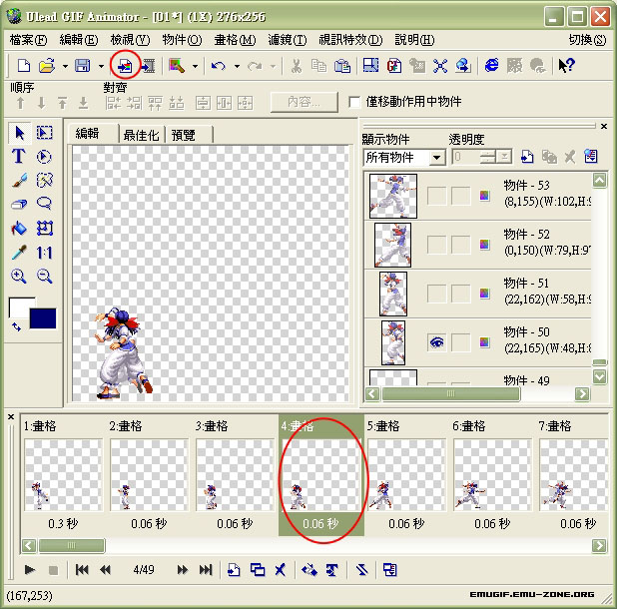Expand the wizard toolbar dropdown arrow
The height and width of the screenshot is (609, 617).
click(195, 67)
